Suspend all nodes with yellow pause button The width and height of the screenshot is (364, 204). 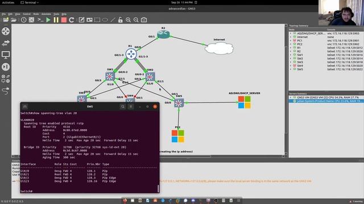[x=56, y=20]
